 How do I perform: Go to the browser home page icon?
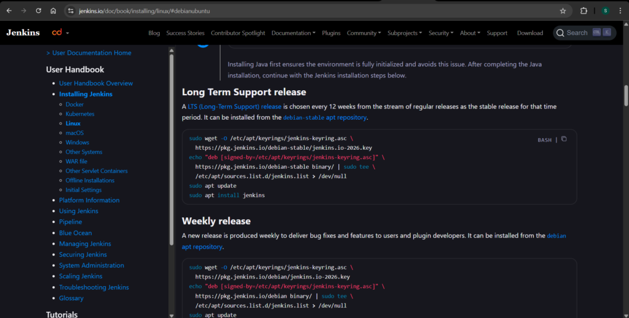(53, 11)
